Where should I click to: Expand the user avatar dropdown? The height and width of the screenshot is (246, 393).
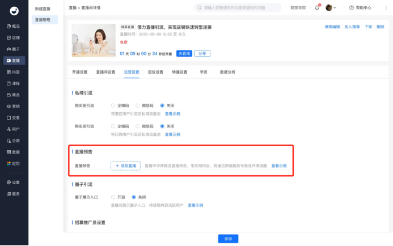(x=331, y=7)
